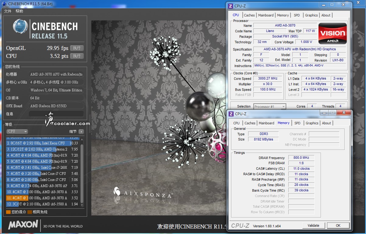Click the MAXON logo at bottom left
The image size is (366, 234).
pyautogui.click(x=23, y=225)
